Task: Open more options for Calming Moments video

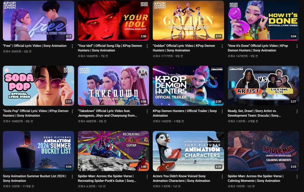Action: click(297, 176)
